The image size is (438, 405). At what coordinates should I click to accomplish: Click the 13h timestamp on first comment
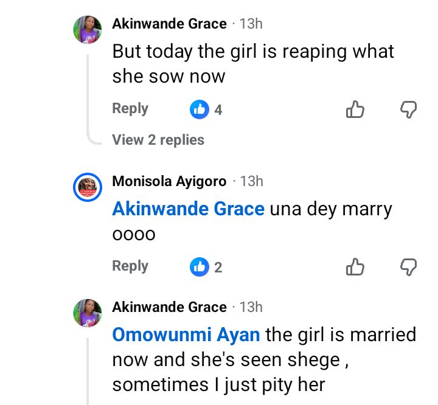tap(251, 24)
